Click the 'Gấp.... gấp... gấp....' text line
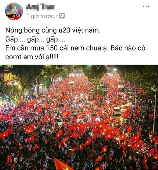The height and width of the screenshot is (170, 158). (35, 39)
